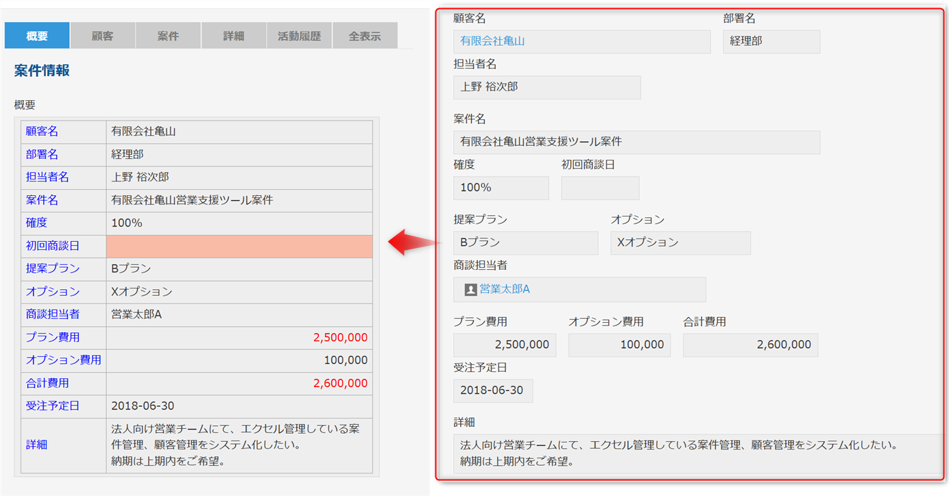Select the 経理部 value in the summary table
This screenshot has height=496, width=949.
128,154
